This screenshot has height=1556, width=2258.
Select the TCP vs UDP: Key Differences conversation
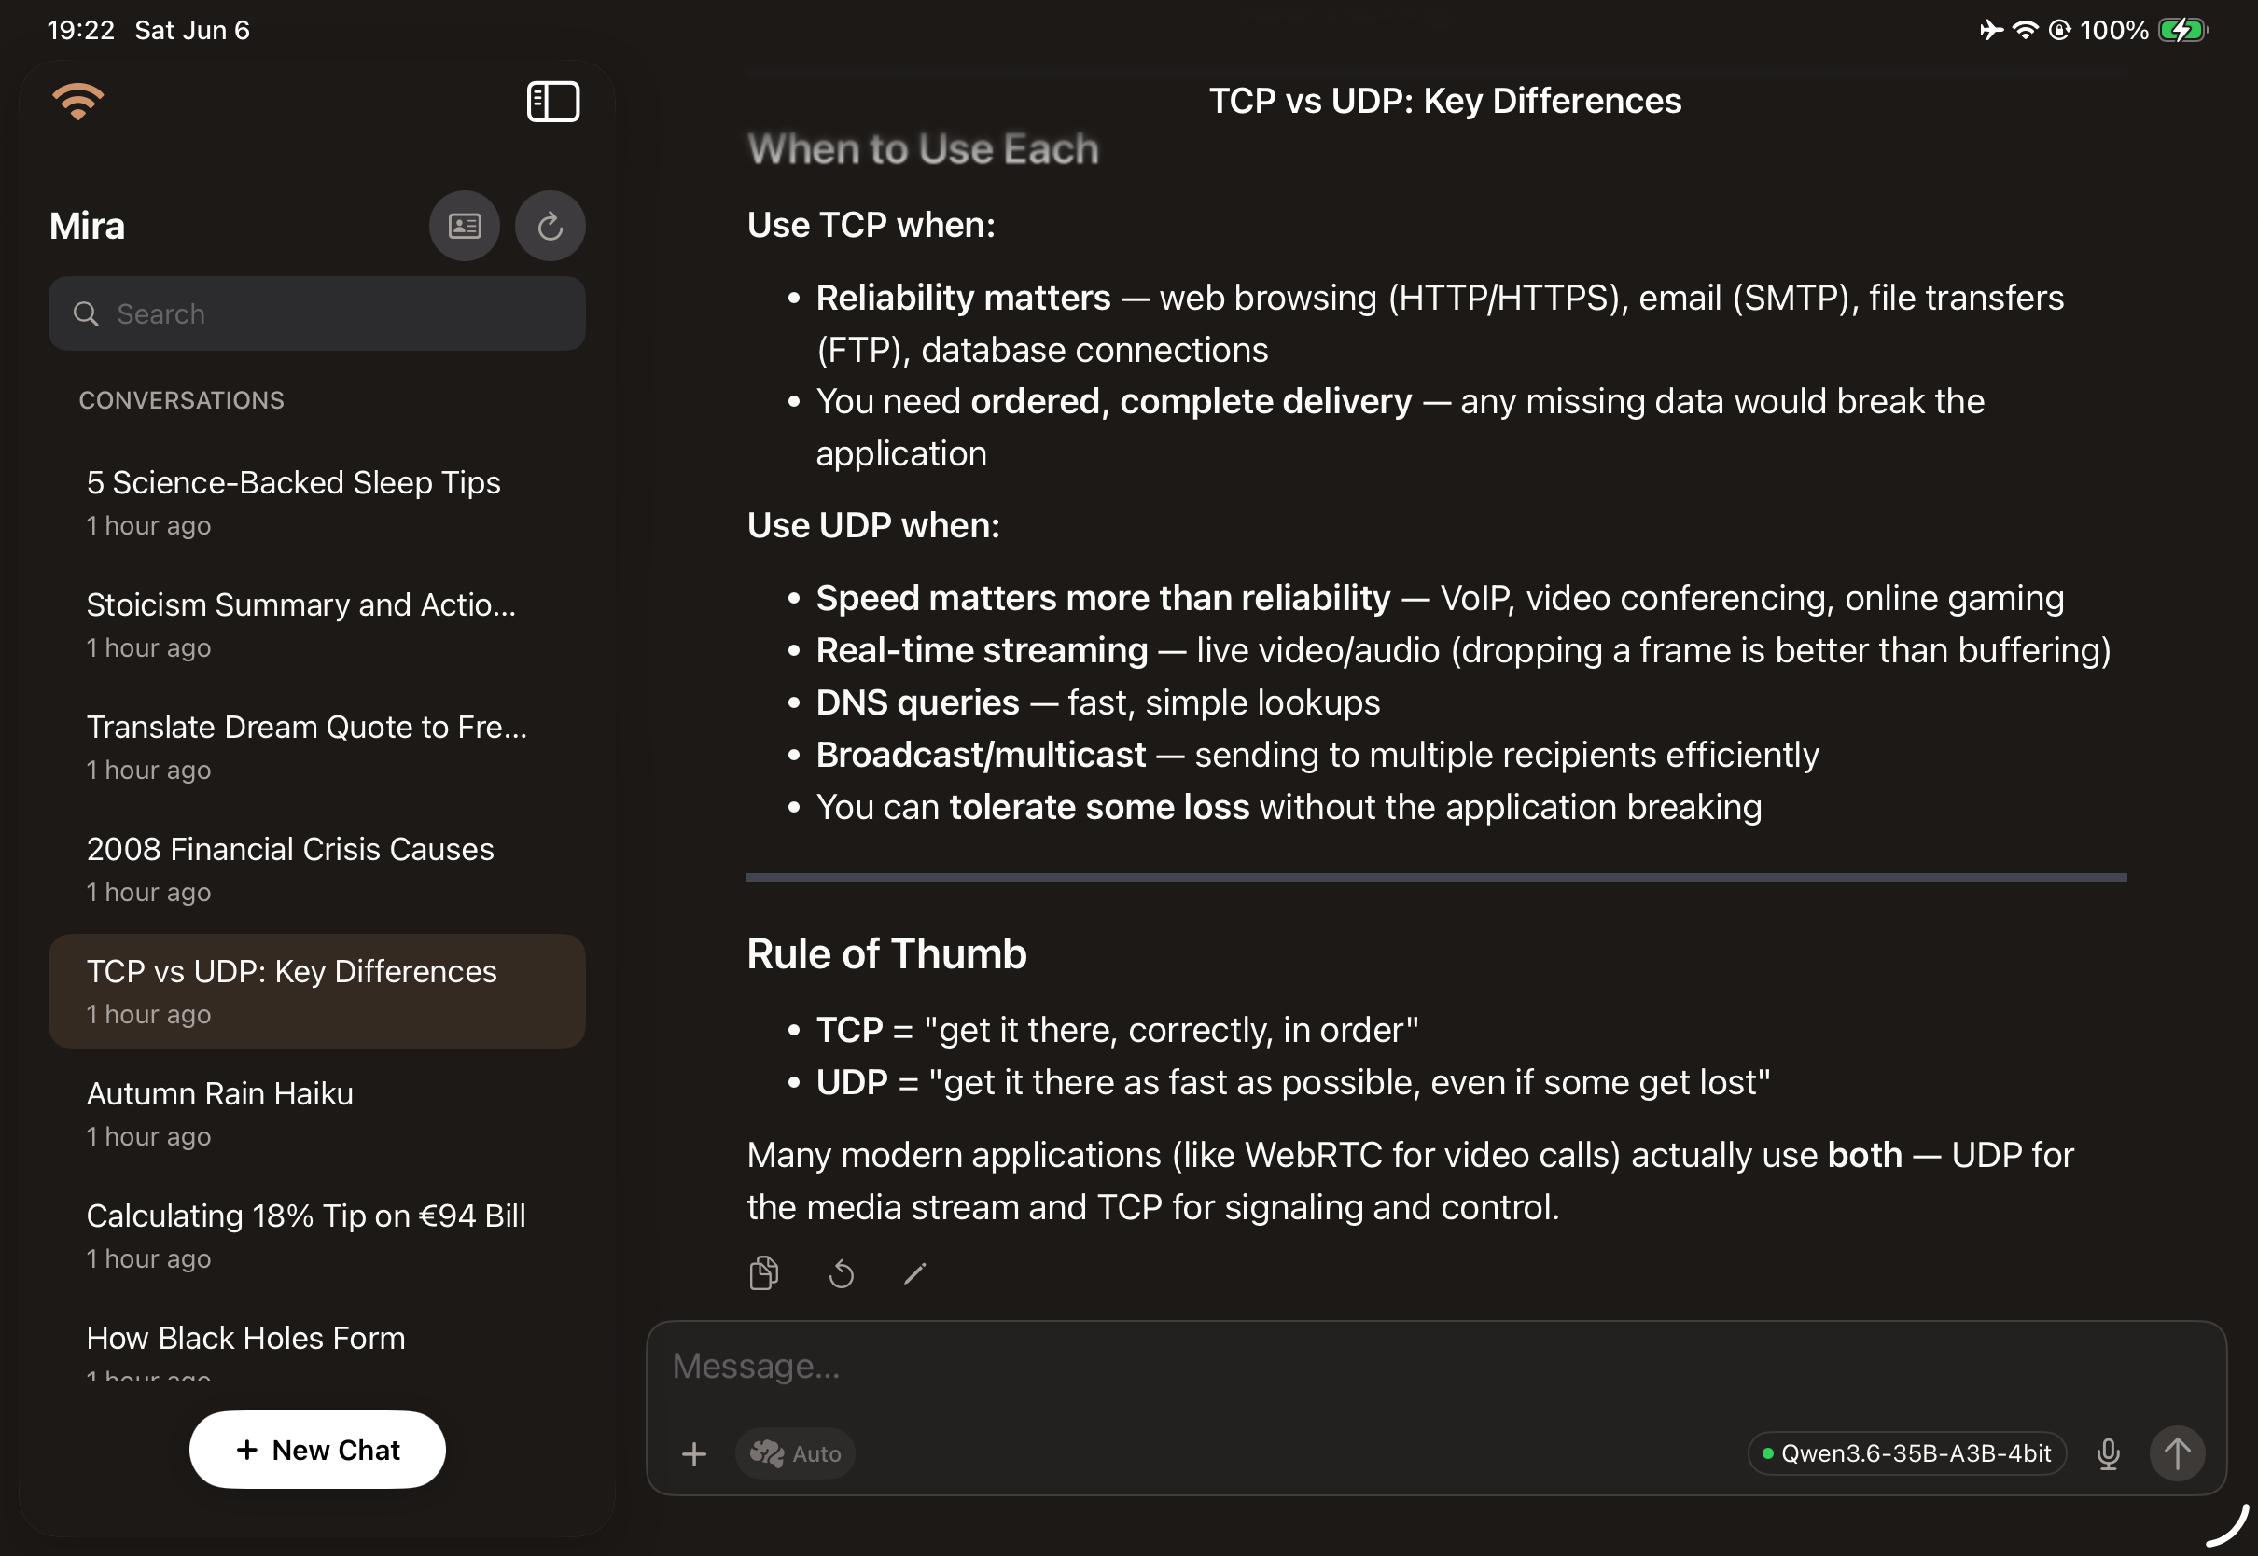tap(317, 992)
